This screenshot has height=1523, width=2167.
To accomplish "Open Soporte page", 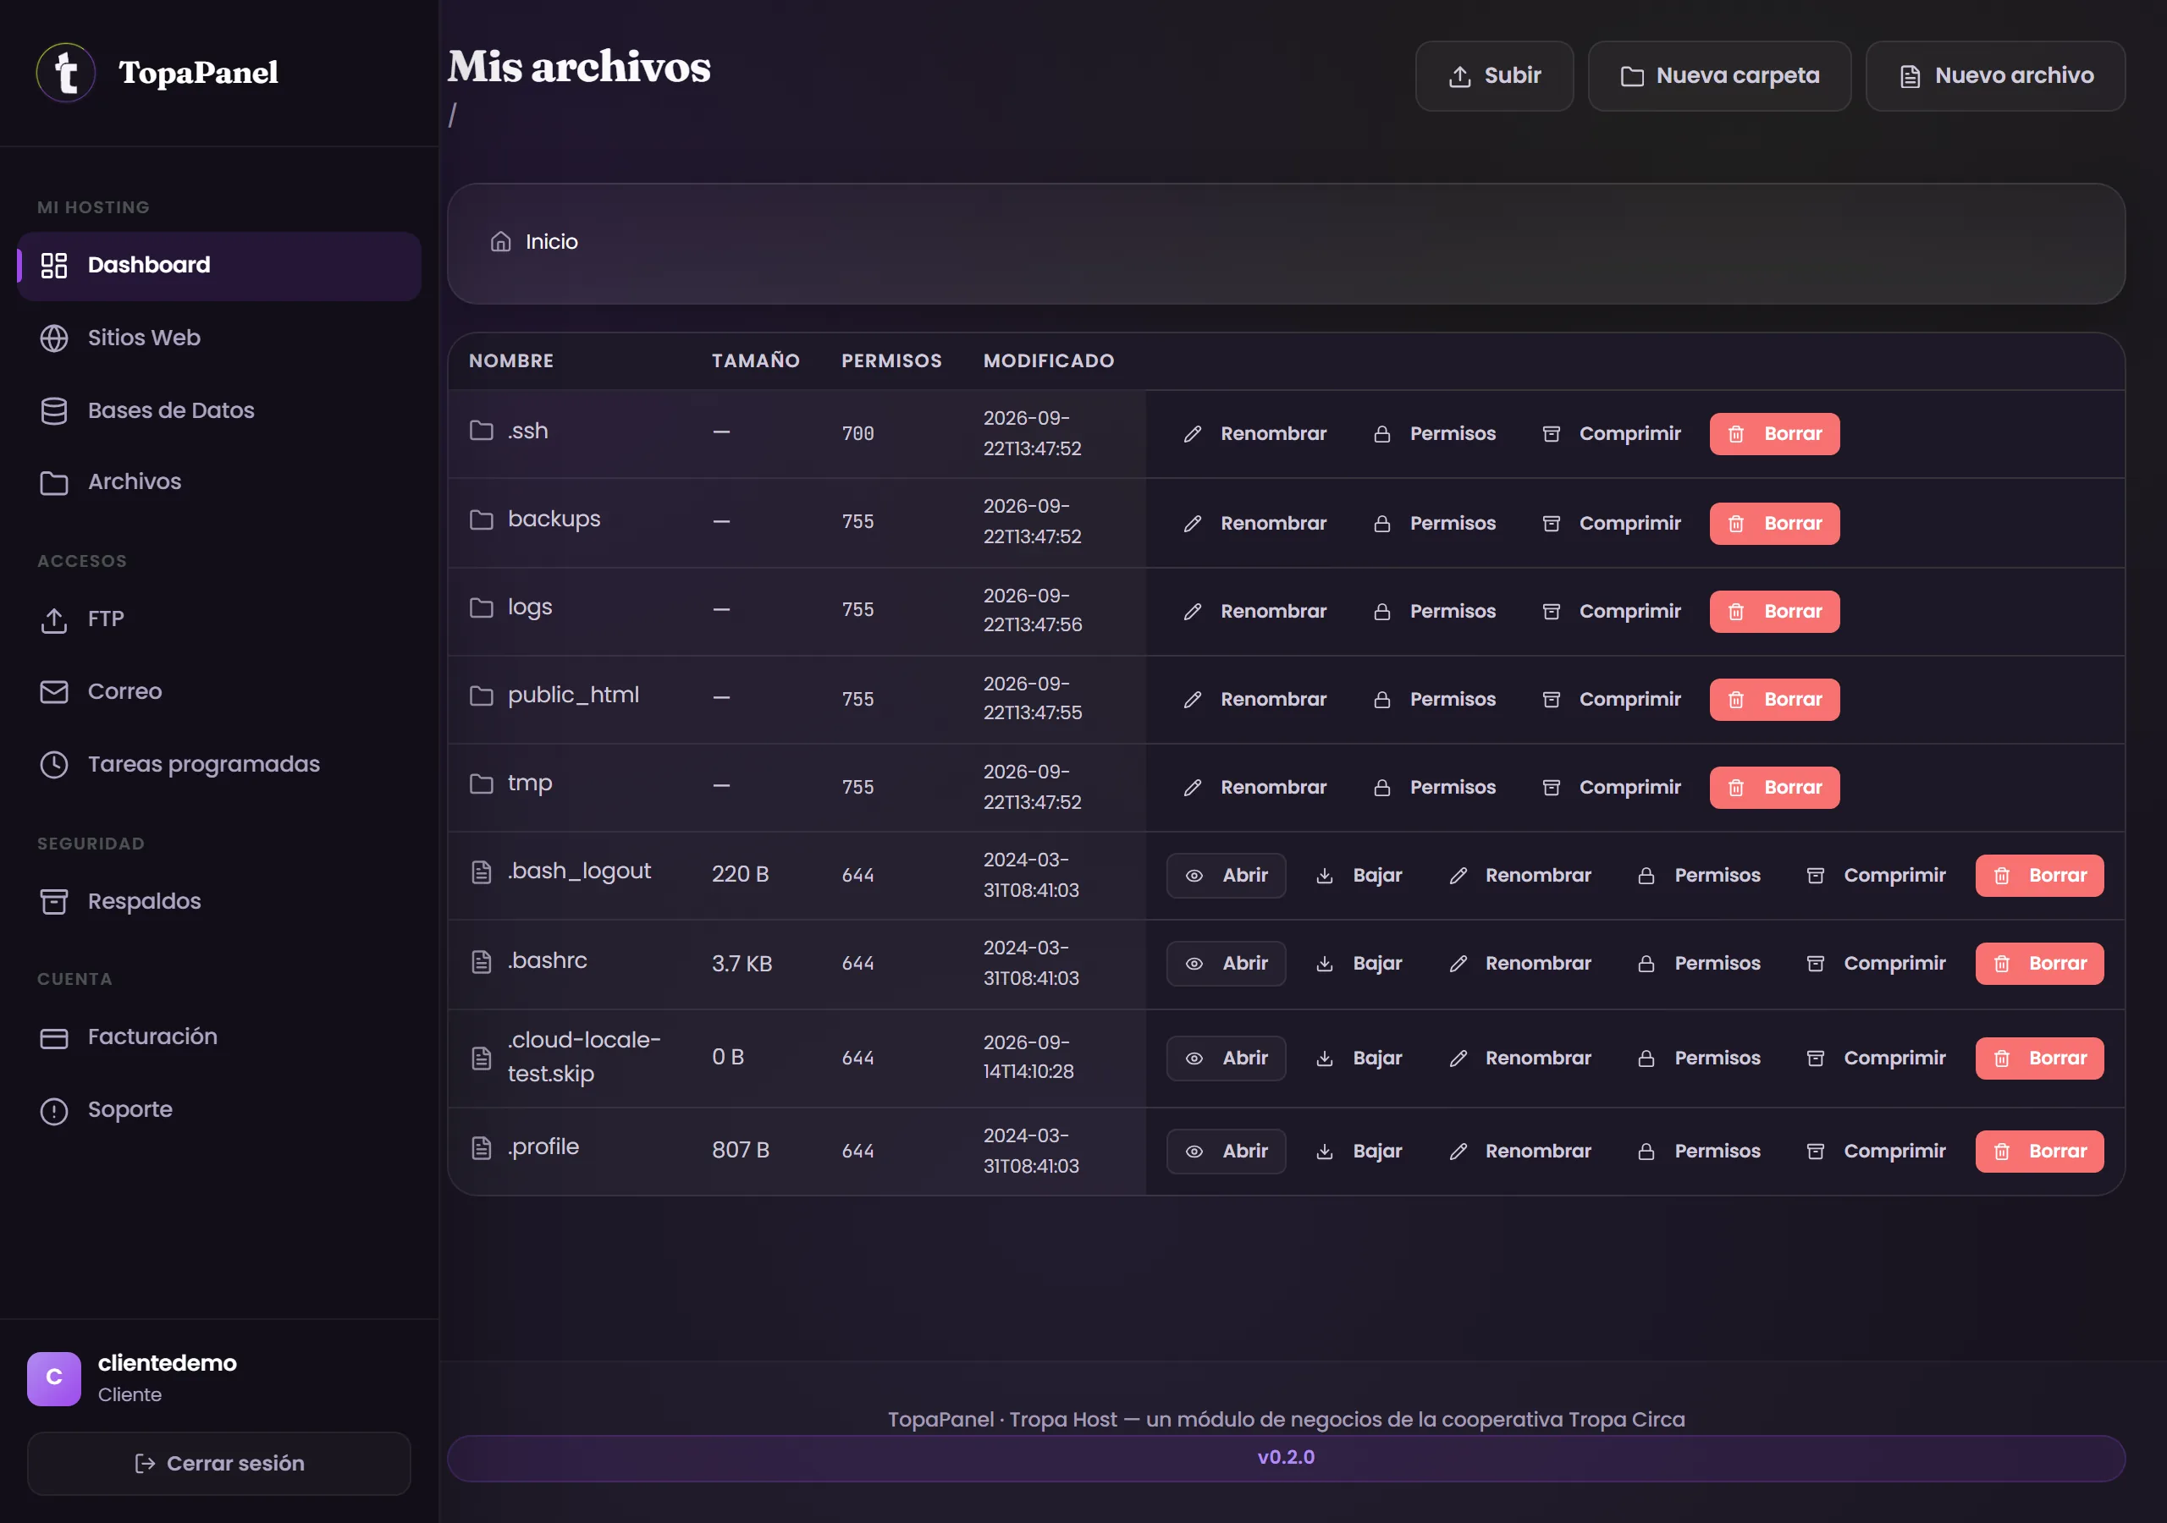I will point(219,1110).
